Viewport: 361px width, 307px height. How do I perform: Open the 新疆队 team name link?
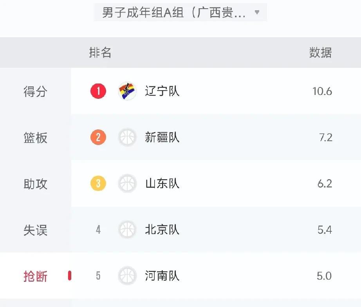pos(162,137)
